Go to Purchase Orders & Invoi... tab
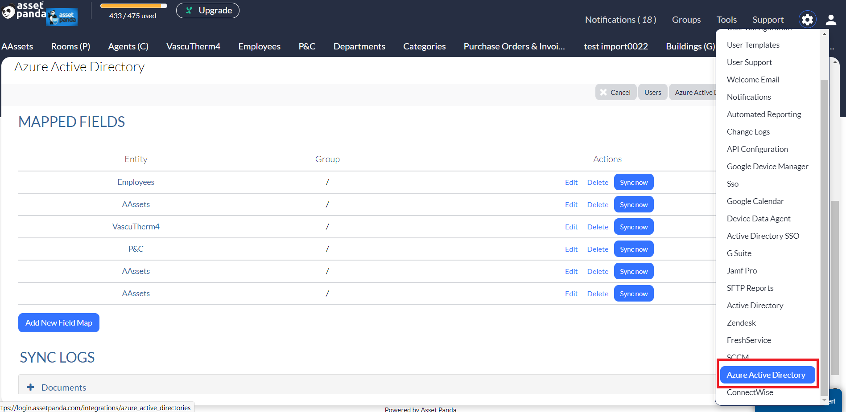The width and height of the screenshot is (846, 412). pos(514,46)
